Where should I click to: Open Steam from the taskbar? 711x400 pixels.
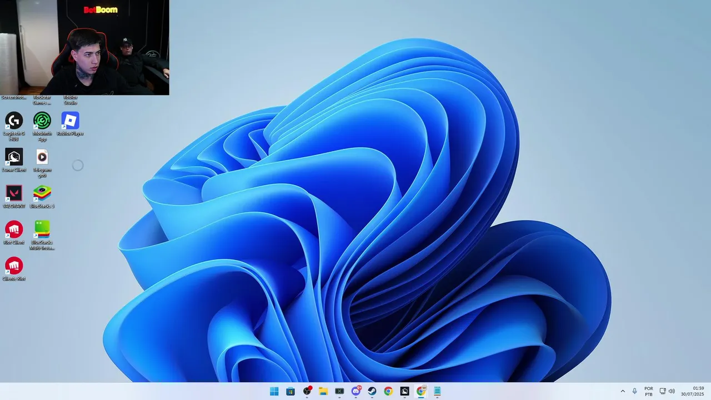pyautogui.click(x=372, y=391)
